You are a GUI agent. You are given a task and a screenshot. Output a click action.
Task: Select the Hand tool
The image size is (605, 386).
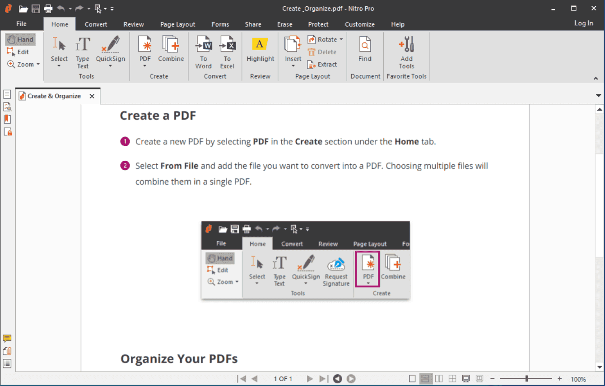[20, 39]
